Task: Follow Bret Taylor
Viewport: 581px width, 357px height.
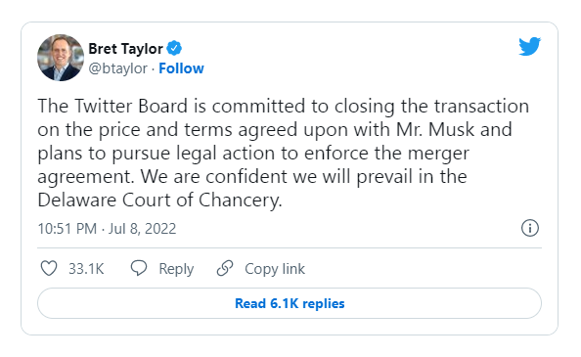Action: coord(181,68)
